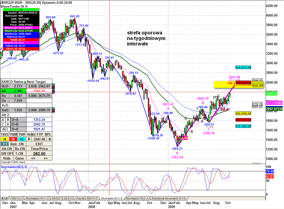The image size is (284, 209).
Task: Click the 500:1818.00 Fibonacci level label
Action: click(x=243, y=120)
